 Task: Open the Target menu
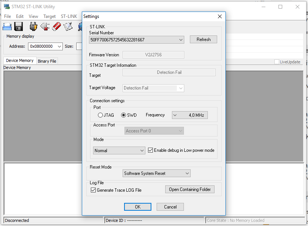click(x=49, y=16)
